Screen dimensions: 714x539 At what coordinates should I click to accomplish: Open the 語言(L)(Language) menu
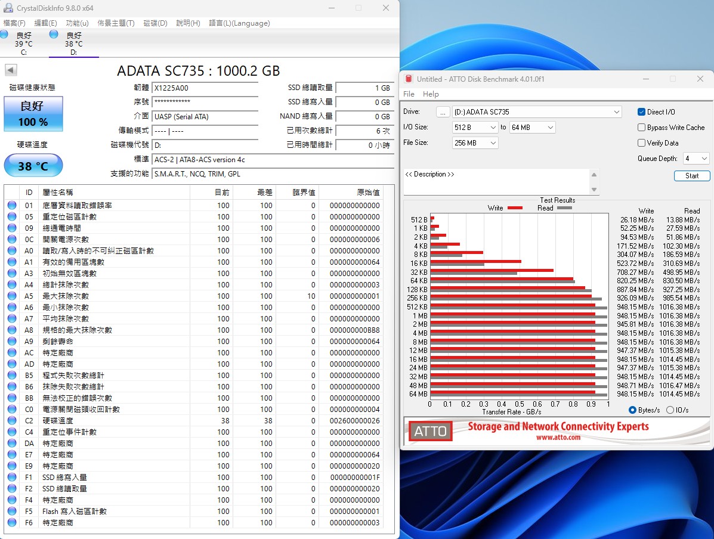pyautogui.click(x=240, y=23)
